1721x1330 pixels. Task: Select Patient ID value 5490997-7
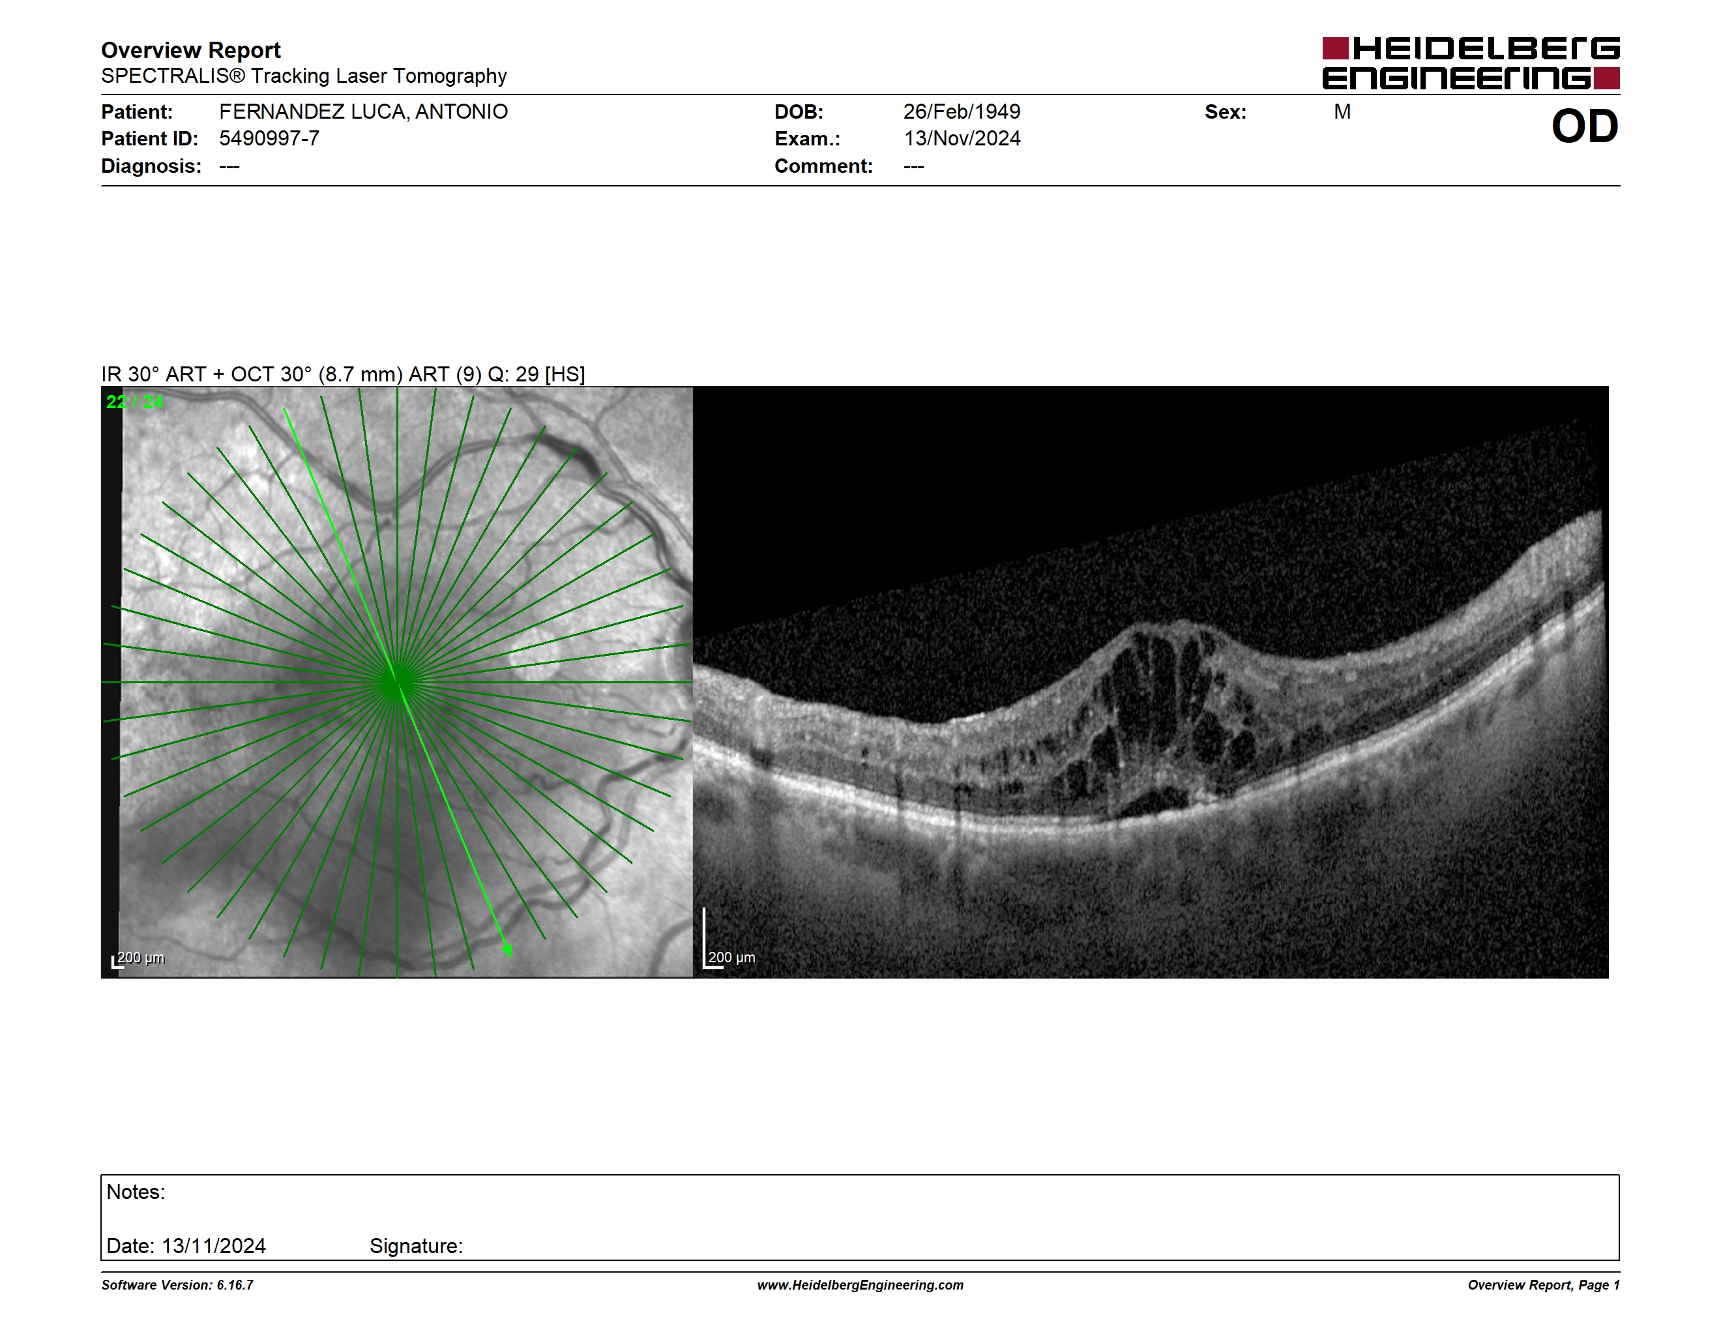tap(269, 139)
